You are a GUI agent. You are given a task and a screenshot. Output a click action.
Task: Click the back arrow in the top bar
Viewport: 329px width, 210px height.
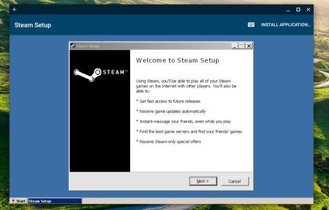[15, 10]
